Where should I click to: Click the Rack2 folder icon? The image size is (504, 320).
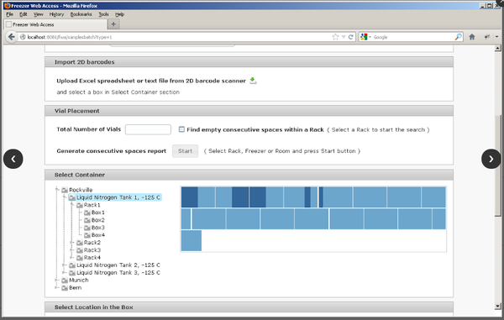click(80, 243)
